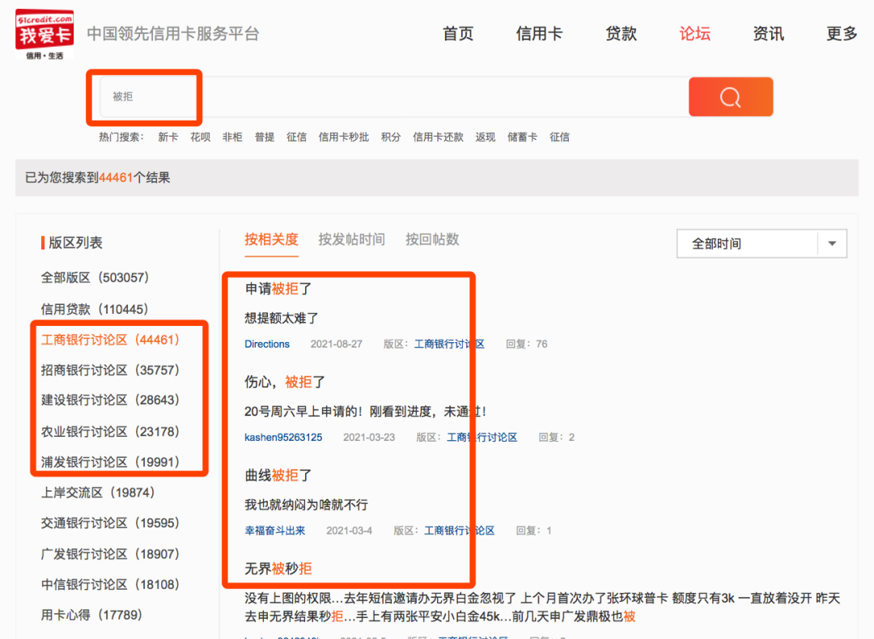The height and width of the screenshot is (639, 874).
Task: Open 资讯 in the top navigation
Action: click(768, 34)
